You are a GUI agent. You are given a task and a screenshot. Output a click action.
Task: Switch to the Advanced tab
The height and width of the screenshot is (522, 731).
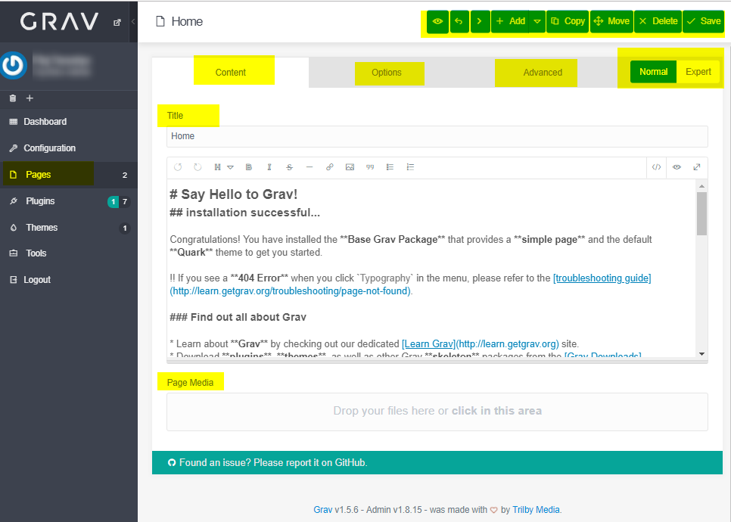coord(543,73)
